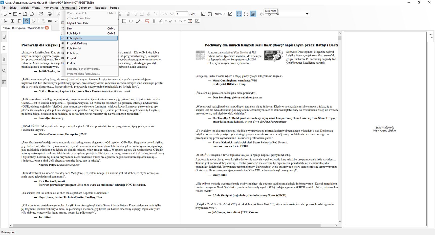Print the document via printer icon

[x=50, y=14]
